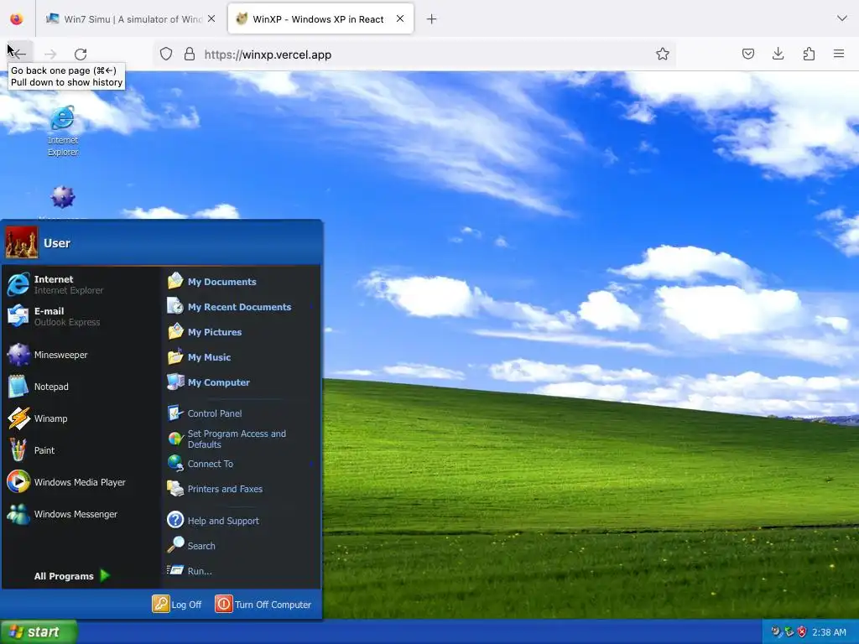
Task: Open Printers and Faxes
Action: point(241,489)
